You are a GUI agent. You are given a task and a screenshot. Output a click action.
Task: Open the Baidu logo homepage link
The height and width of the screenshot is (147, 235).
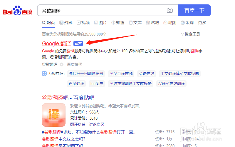click(x=18, y=10)
